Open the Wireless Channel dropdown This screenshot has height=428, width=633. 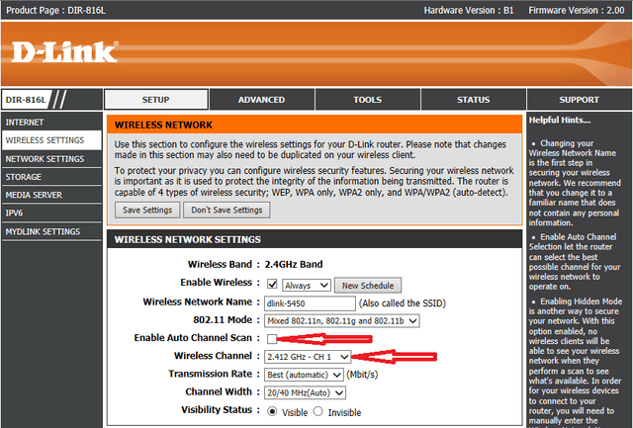(x=308, y=357)
